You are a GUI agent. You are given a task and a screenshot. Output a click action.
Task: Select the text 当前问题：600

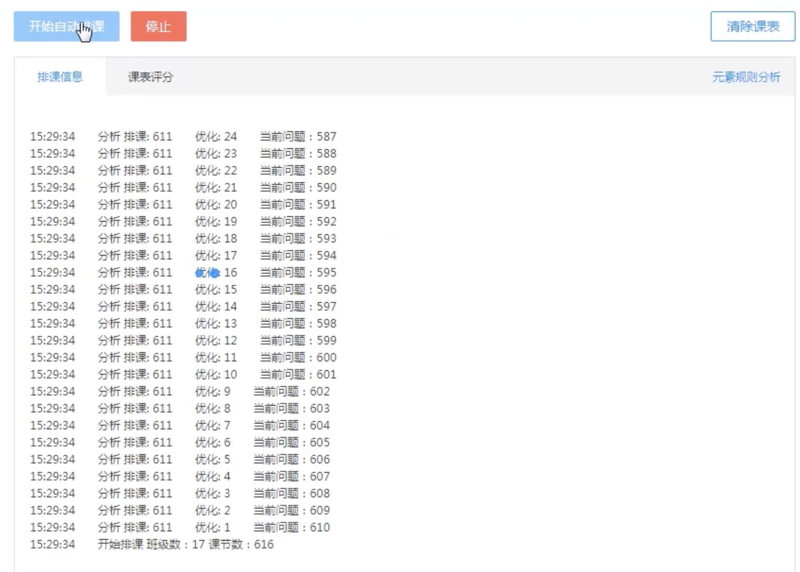(298, 357)
